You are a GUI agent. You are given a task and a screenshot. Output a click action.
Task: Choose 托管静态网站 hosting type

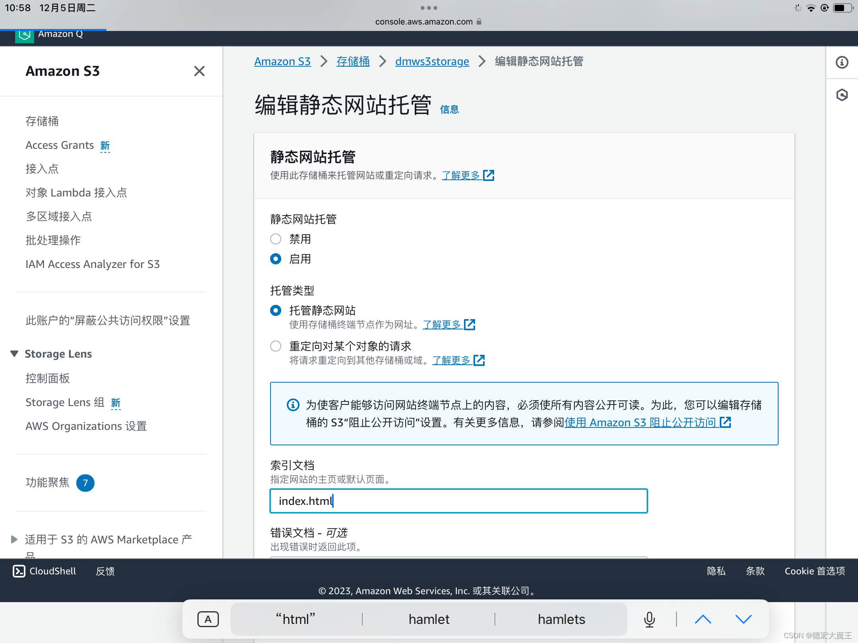point(276,310)
